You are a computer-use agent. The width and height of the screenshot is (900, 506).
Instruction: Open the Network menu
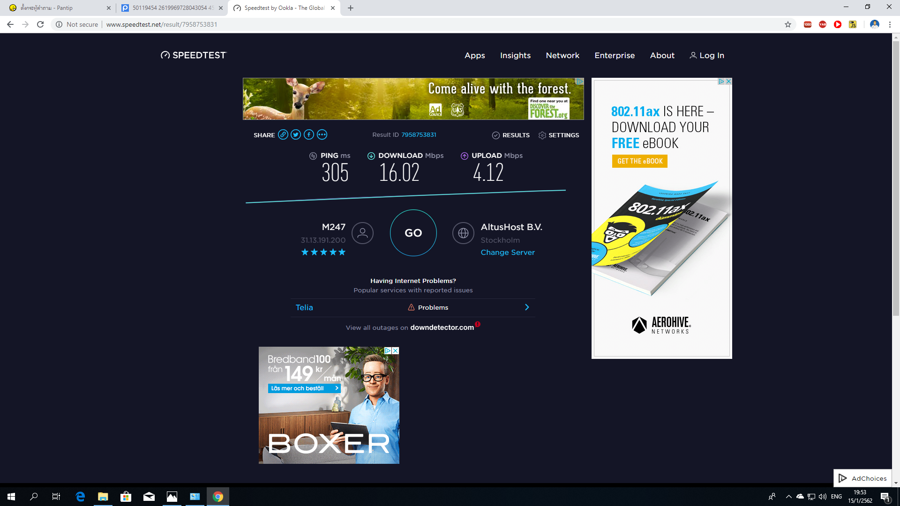coord(562,55)
